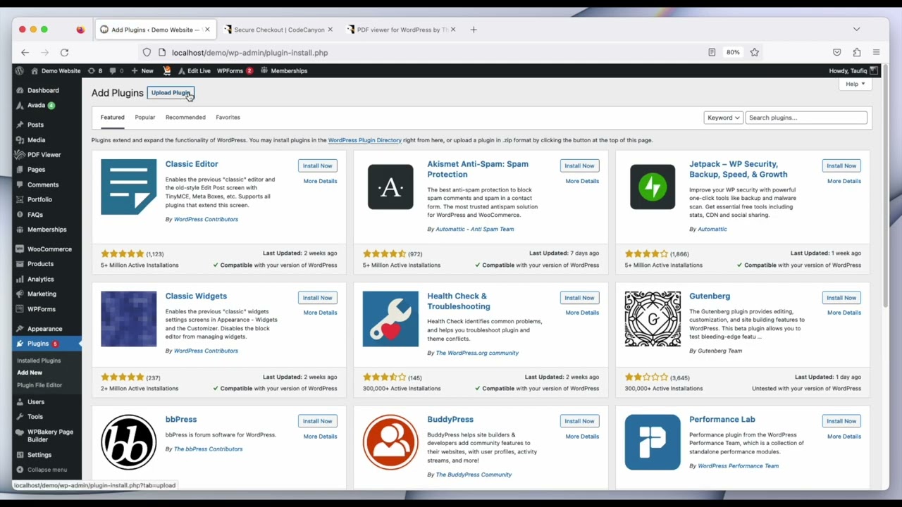Open the browser hamburger menu
902x507 pixels.
click(x=876, y=52)
